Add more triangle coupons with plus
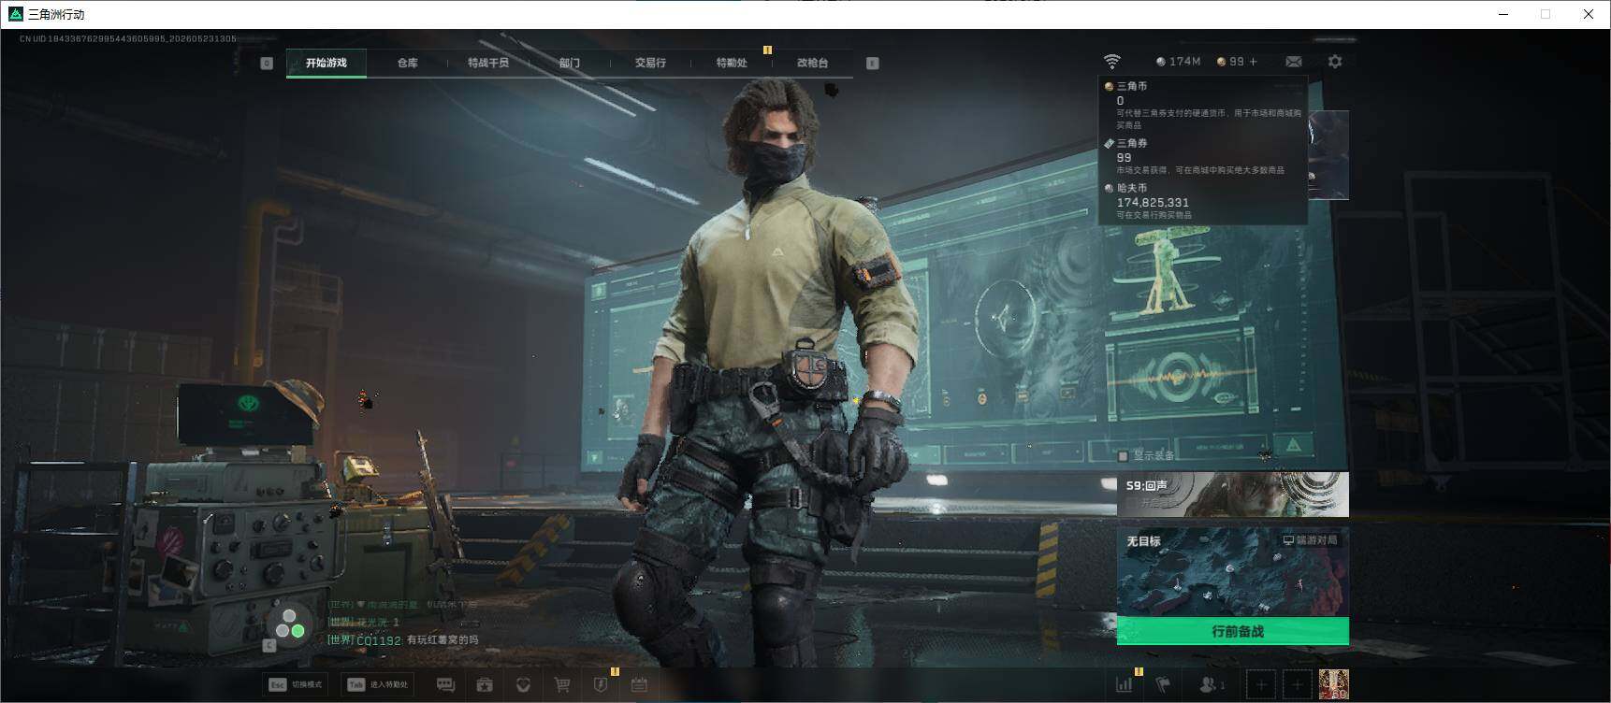1611x703 pixels. point(1254,62)
